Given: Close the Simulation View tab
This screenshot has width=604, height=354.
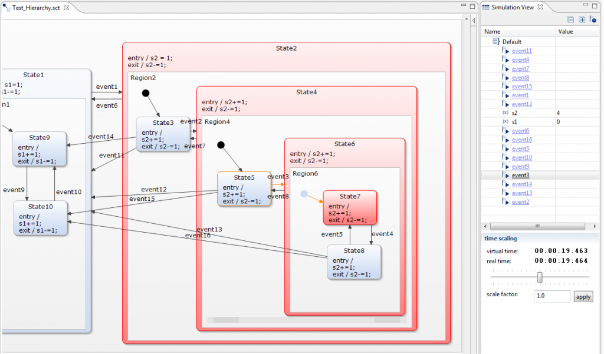Looking at the screenshot, I should [540, 7].
